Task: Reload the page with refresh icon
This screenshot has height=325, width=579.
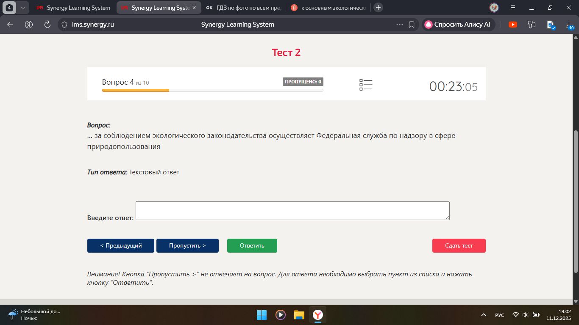Action: click(x=47, y=25)
